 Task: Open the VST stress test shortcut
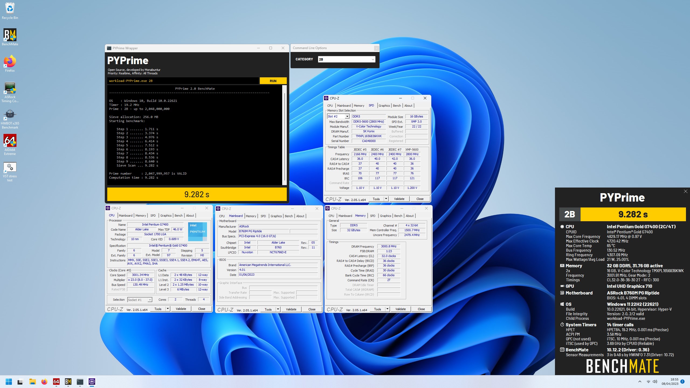click(x=10, y=172)
